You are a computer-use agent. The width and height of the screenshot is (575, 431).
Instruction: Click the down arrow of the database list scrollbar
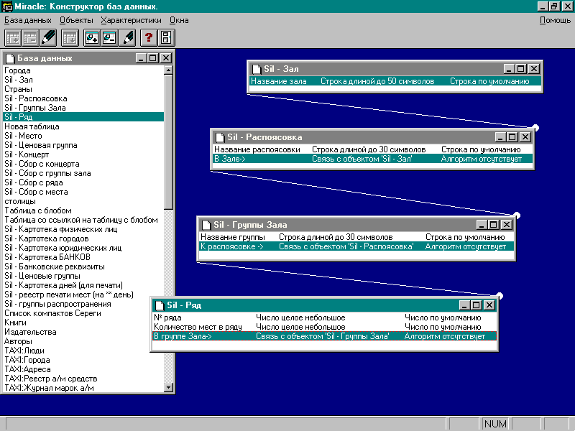pos(169,389)
